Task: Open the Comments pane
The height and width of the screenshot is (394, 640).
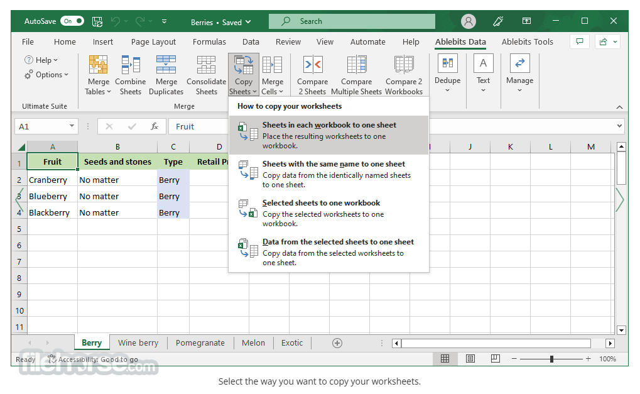Action: pos(580,41)
